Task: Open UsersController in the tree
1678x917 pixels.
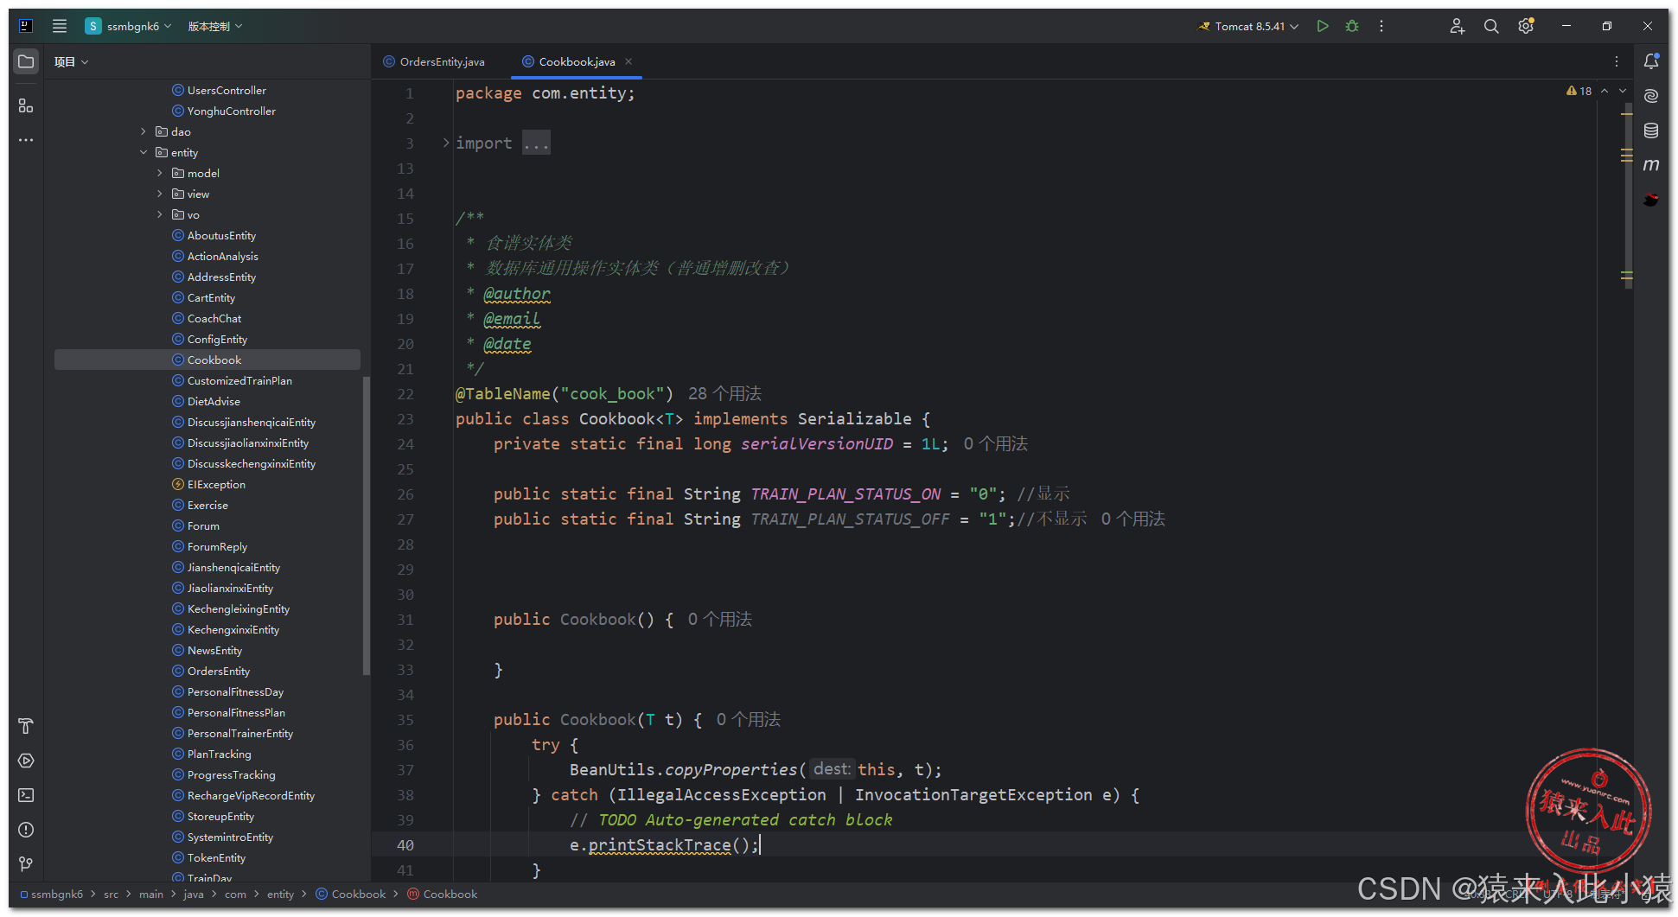Action: (226, 90)
